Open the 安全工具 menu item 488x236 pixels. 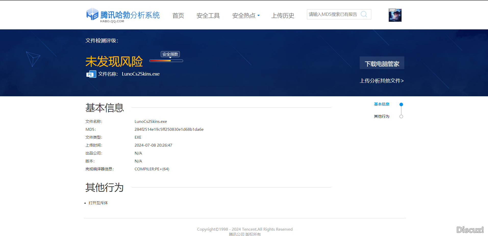(208, 16)
